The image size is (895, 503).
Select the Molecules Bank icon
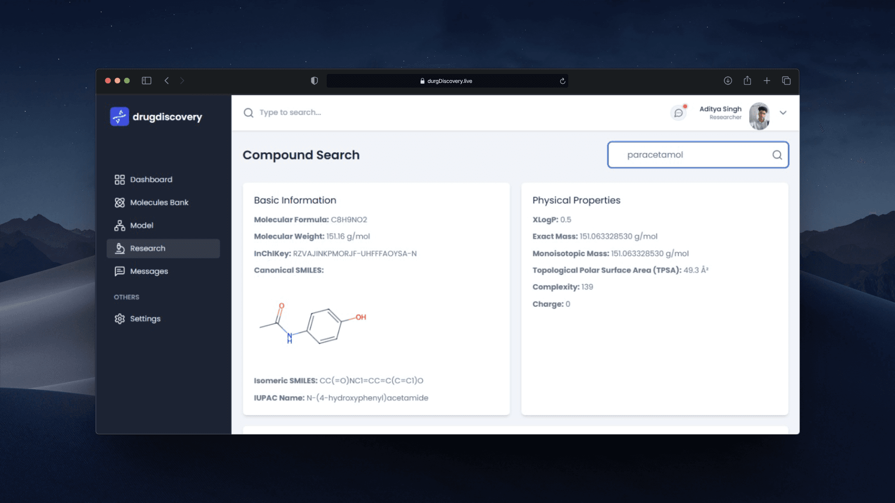(x=120, y=202)
